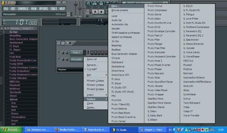Open the Inicio start menu
Screen dimensions: 227x133
point(11,130)
